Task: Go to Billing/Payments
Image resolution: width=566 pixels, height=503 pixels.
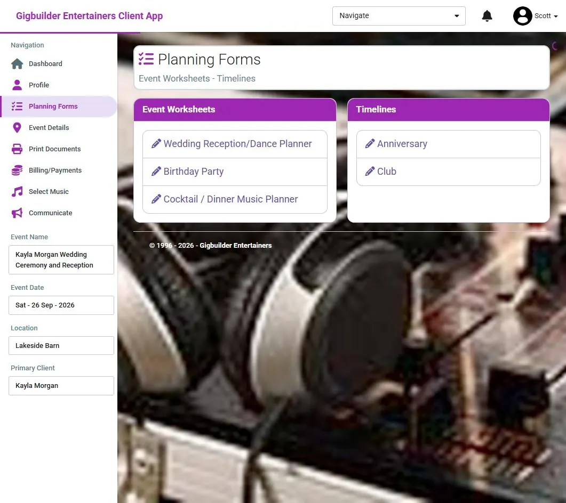Action: (x=59, y=170)
